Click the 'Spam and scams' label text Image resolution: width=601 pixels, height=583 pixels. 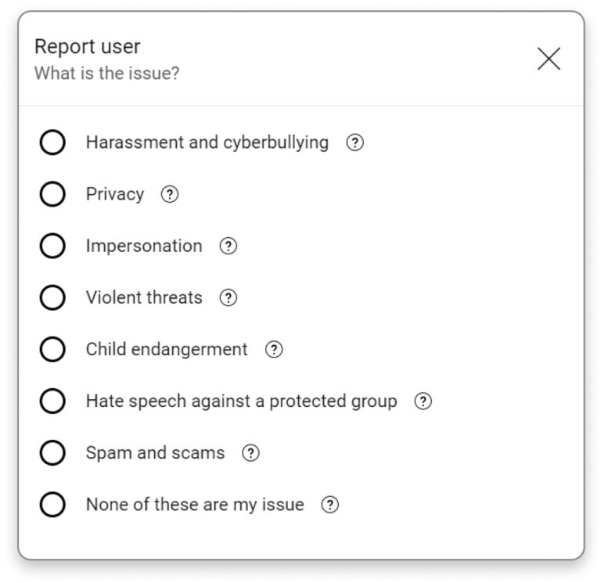[155, 453]
